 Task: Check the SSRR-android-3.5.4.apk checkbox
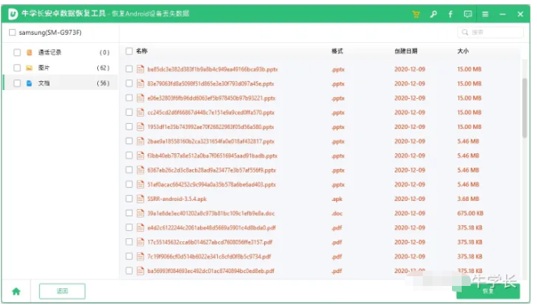129,198
